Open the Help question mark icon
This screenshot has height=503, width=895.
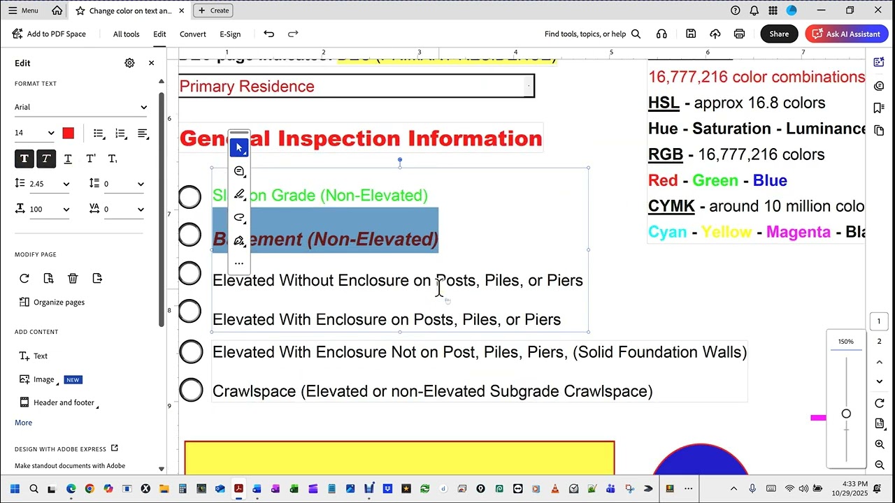coord(735,10)
